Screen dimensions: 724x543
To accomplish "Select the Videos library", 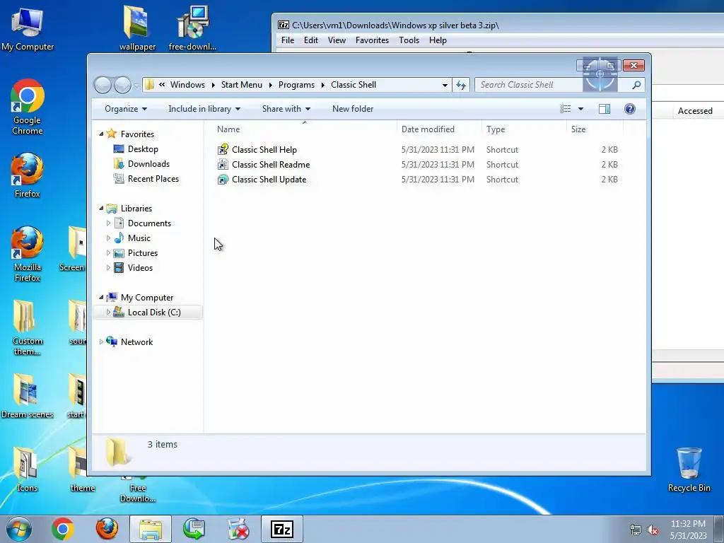I will pos(141,268).
